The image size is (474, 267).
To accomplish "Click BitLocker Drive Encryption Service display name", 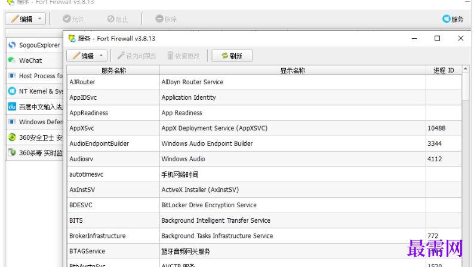I will point(209,205).
